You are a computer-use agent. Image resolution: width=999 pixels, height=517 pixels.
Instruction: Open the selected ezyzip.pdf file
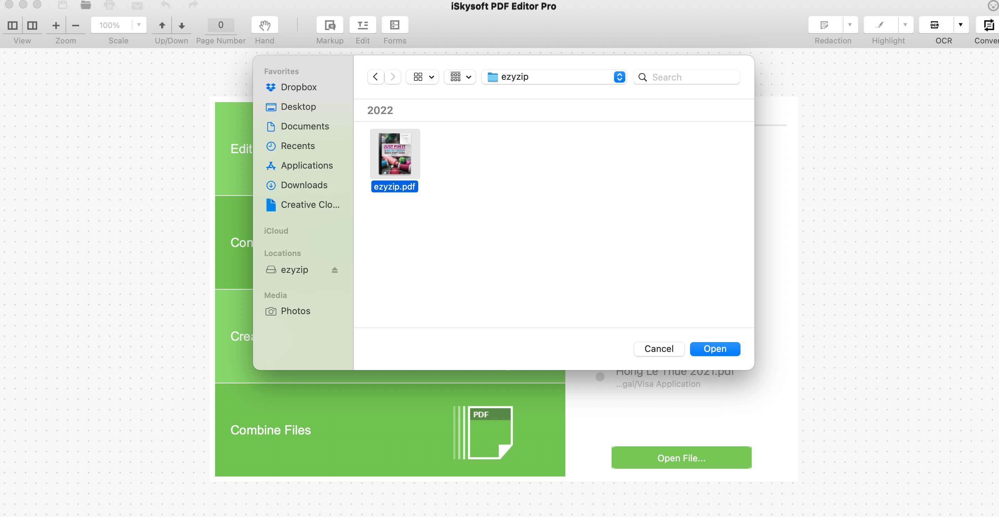coord(715,348)
